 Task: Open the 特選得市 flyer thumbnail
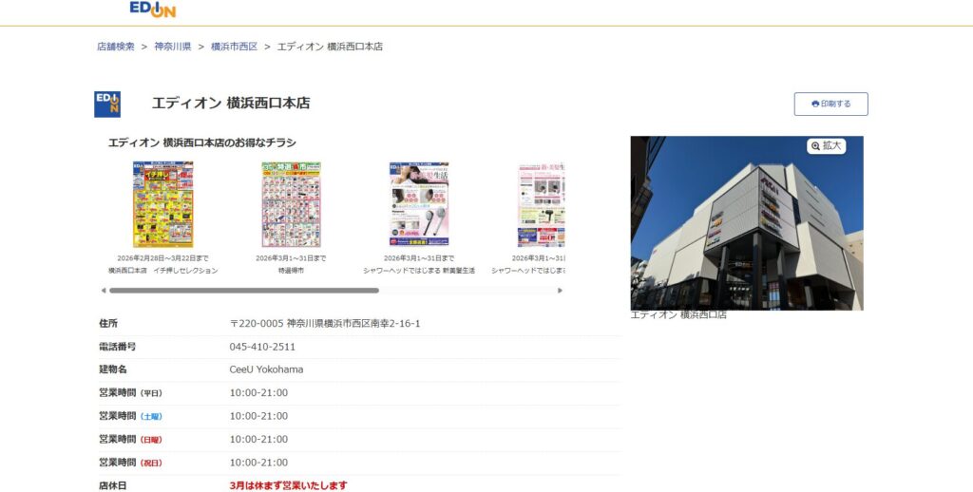[291, 204]
